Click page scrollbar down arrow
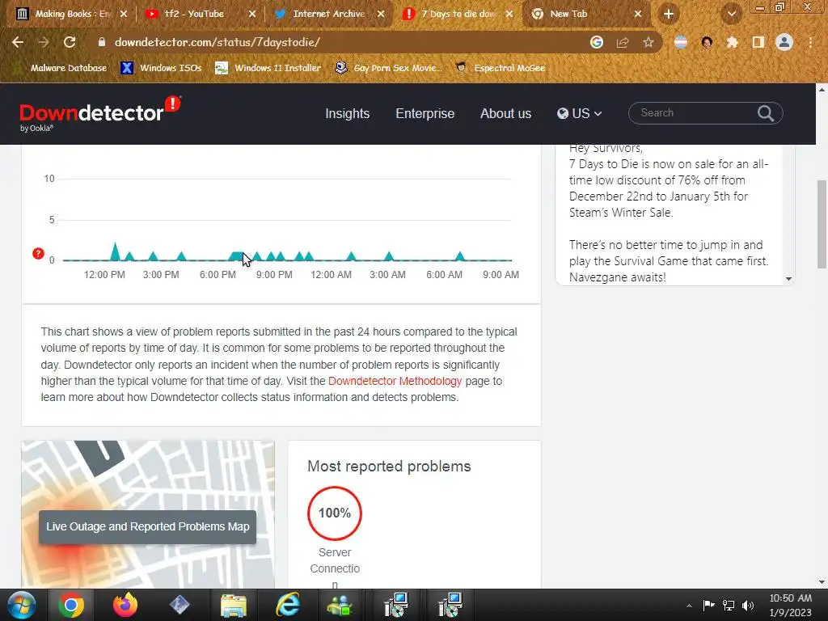 pyautogui.click(x=822, y=582)
